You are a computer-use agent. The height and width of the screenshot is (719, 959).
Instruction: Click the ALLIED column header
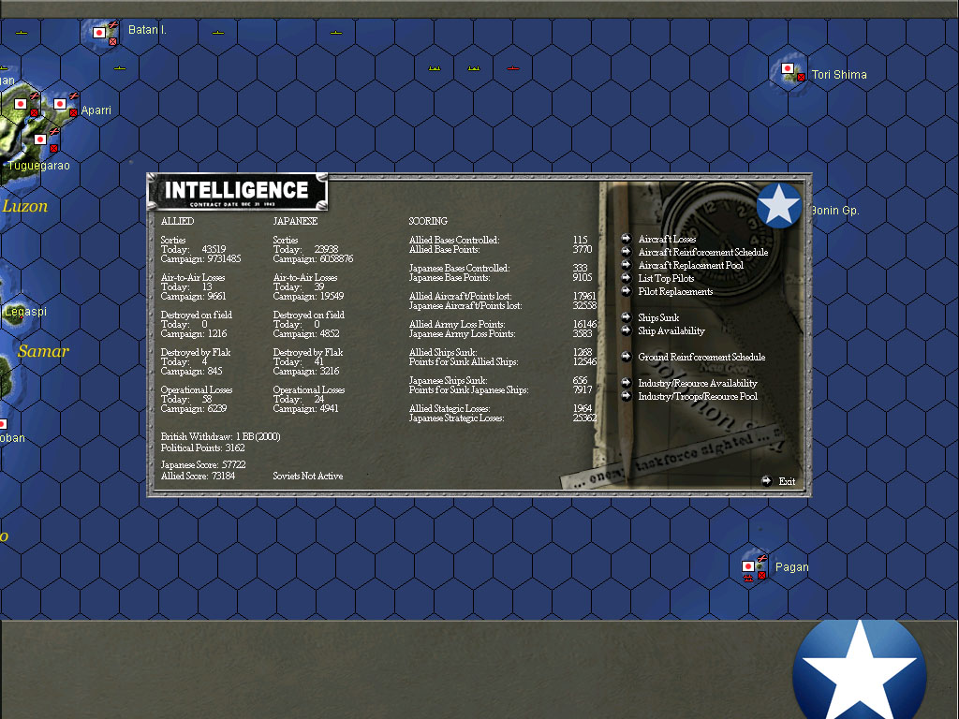[177, 221]
